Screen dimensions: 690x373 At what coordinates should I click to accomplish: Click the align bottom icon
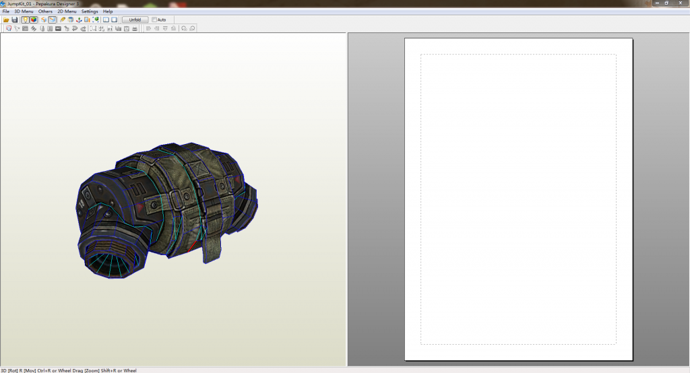(x=173, y=28)
